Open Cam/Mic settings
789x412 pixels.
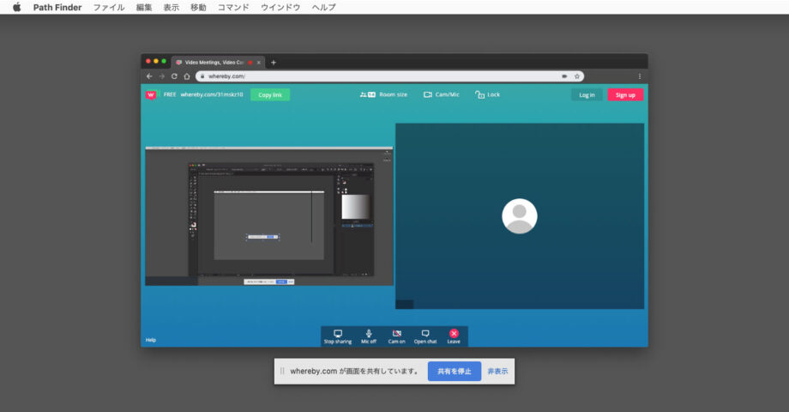click(x=442, y=94)
